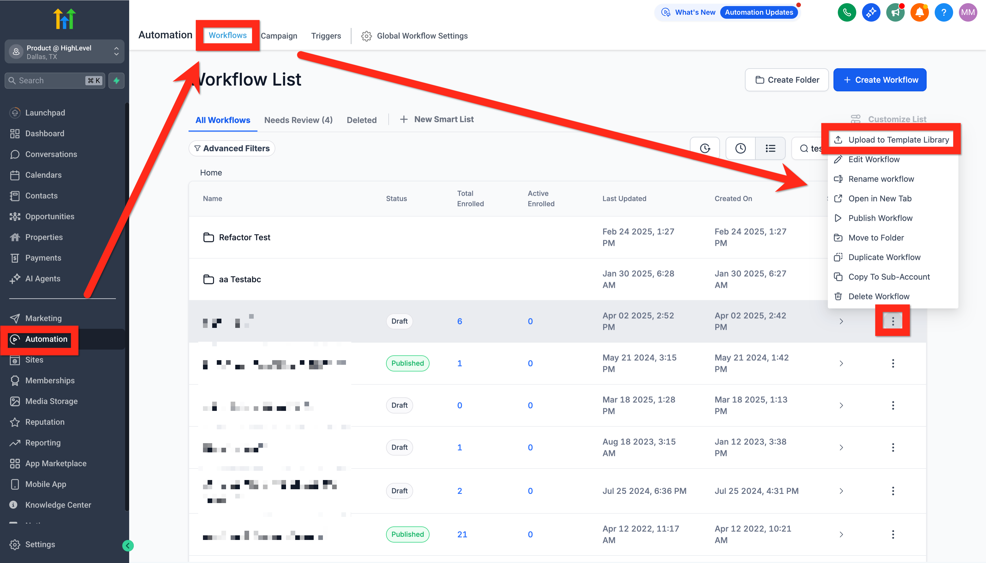Click the lightning bolt quick actions icon
This screenshot has height=563, width=986.
(x=116, y=80)
